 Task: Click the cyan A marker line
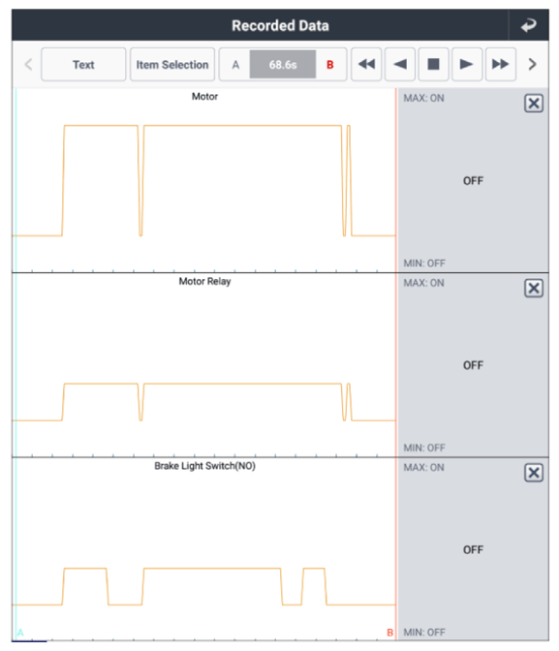[x=16, y=363]
